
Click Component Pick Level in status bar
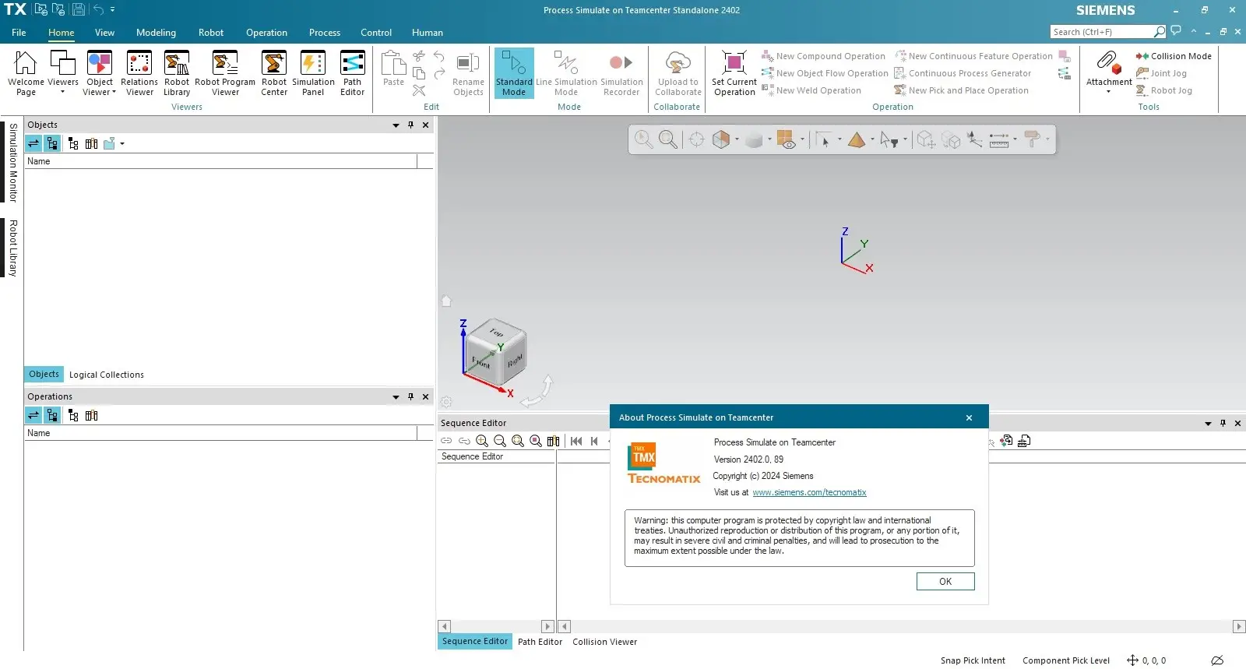pyautogui.click(x=1065, y=660)
